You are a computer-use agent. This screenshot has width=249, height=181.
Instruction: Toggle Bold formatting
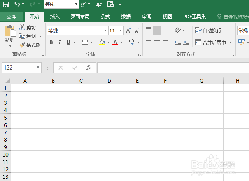click(x=51, y=42)
